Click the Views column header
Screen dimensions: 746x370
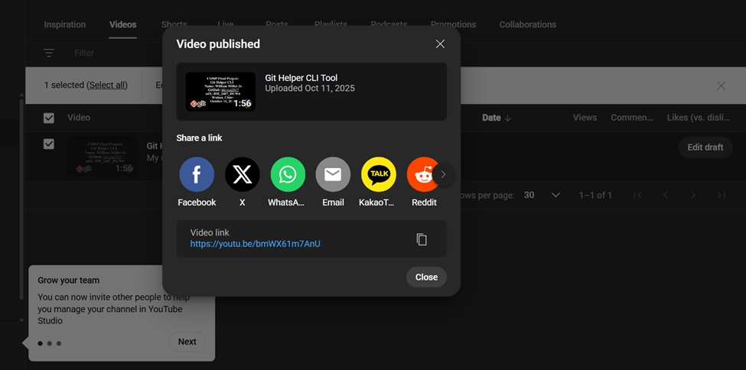tap(585, 118)
